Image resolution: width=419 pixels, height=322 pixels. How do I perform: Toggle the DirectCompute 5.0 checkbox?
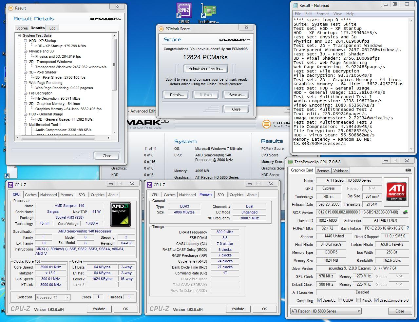[x=376, y=300]
